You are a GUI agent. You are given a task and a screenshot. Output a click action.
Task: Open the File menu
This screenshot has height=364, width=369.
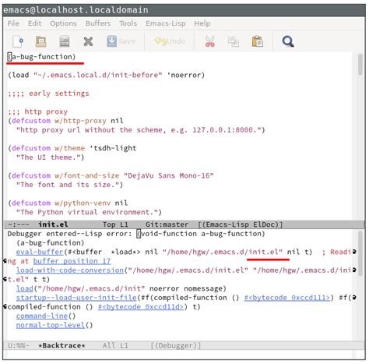point(13,23)
